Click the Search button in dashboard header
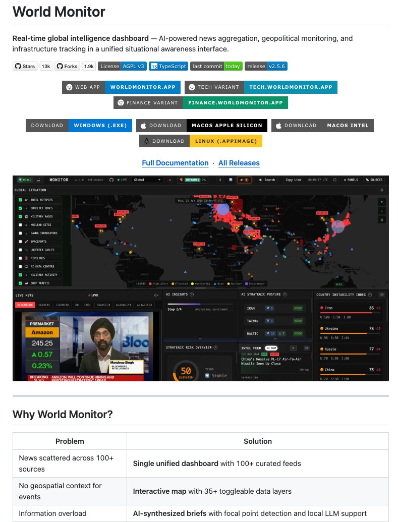Viewport: 398px width, 522px height. click(267, 180)
